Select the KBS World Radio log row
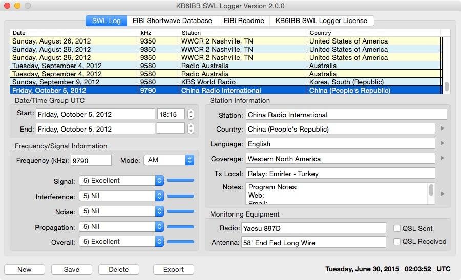This screenshot has height=280, width=461. pos(226,82)
